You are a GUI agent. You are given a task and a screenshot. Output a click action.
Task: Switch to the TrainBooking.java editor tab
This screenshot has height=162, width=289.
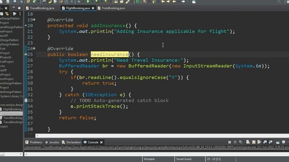point(112,8)
